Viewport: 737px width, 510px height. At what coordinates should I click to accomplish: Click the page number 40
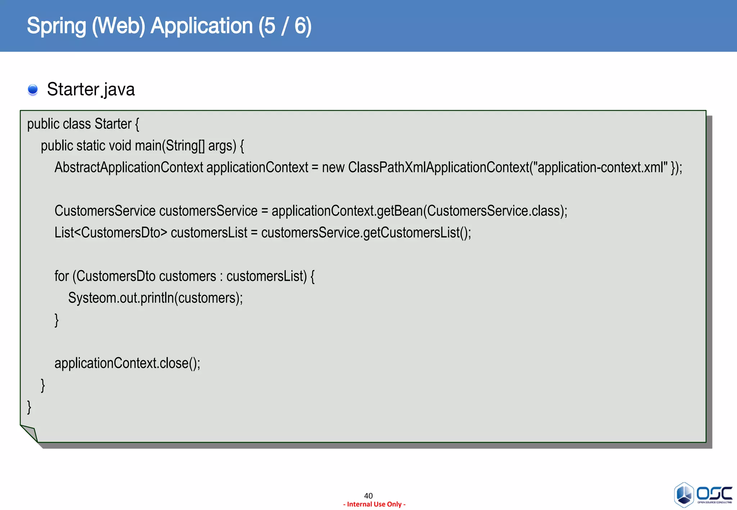(368, 496)
